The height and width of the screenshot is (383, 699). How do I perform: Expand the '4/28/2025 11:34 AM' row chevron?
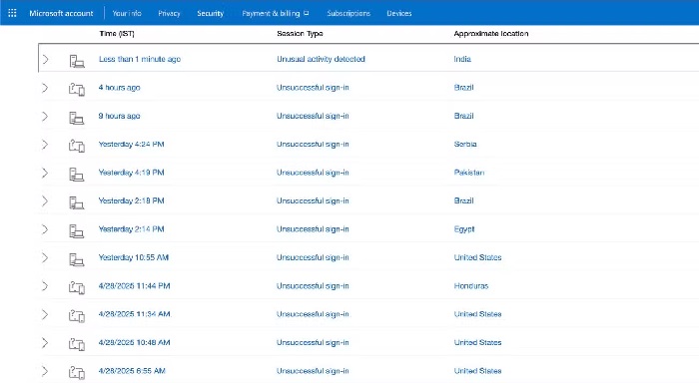coord(45,314)
